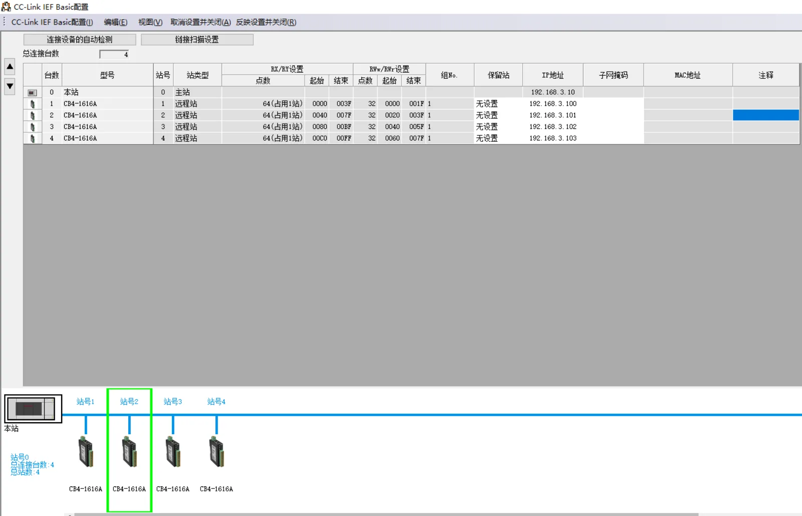Click the 保留站 cell for station 4

pyautogui.click(x=498, y=138)
